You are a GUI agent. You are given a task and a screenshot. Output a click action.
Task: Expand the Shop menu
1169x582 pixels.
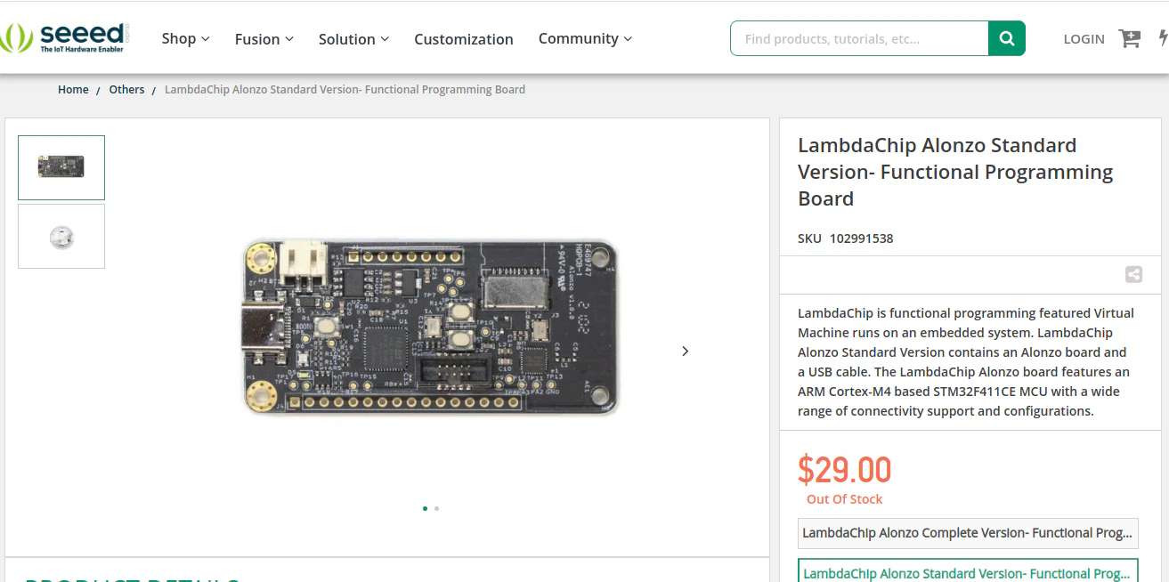pyautogui.click(x=185, y=38)
